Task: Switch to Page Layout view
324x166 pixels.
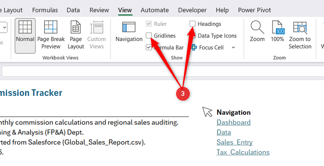Action: click(76, 35)
